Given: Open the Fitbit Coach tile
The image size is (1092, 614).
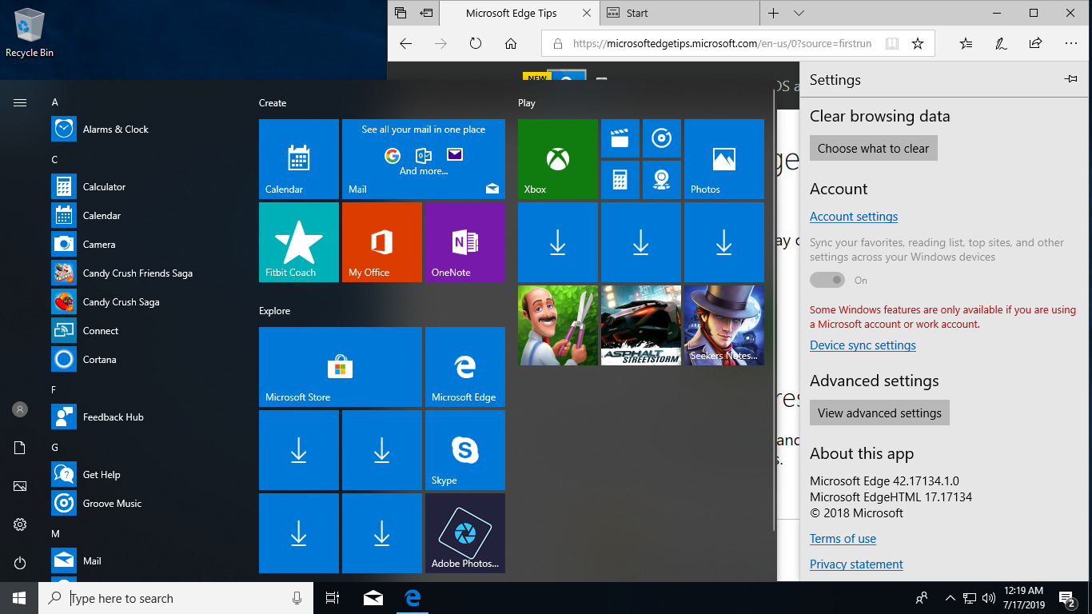Looking at the screenshot, I should click(x=299, y=242).
